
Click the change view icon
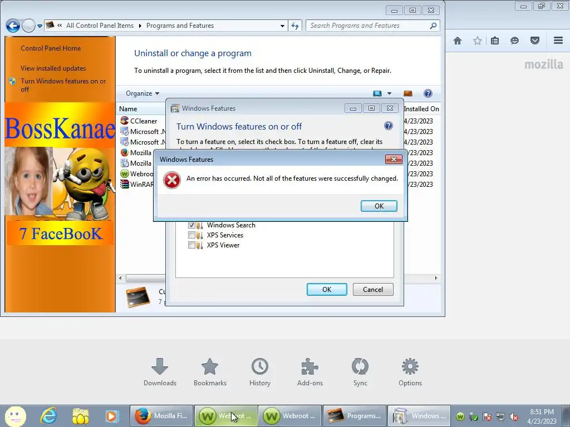[377, 93]
